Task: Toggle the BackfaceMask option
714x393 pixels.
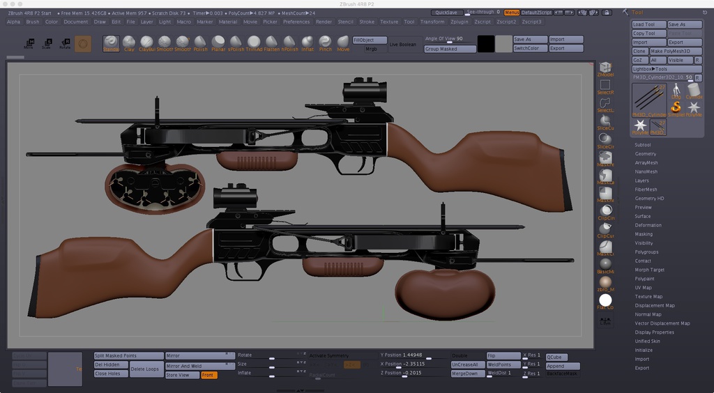Action: tap(563, 373)
